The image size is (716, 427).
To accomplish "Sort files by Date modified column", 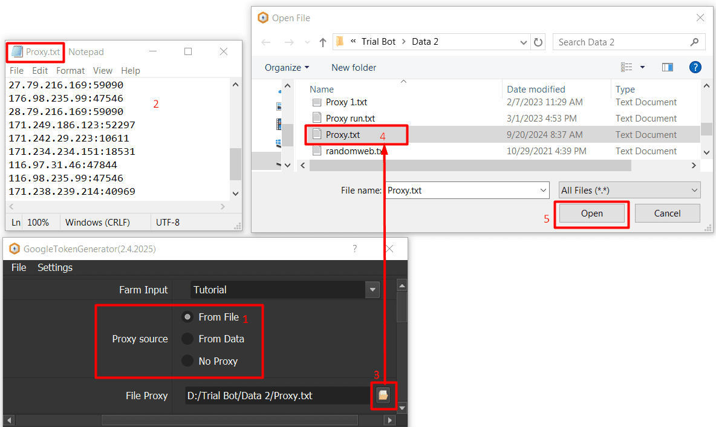I will (536, 89).
